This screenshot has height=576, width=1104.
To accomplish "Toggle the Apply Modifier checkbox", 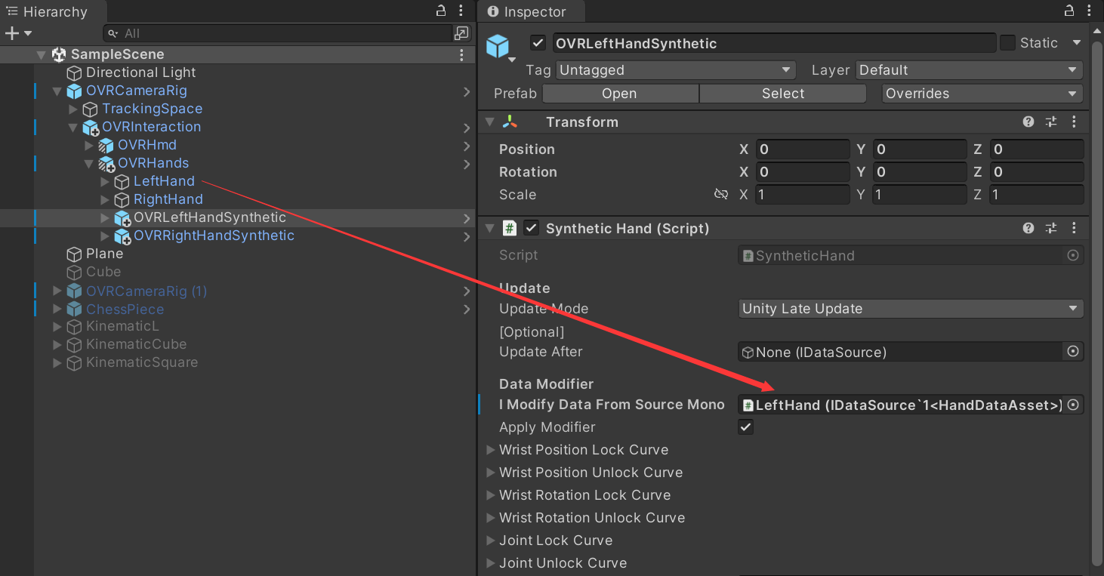I will [745, 427].
